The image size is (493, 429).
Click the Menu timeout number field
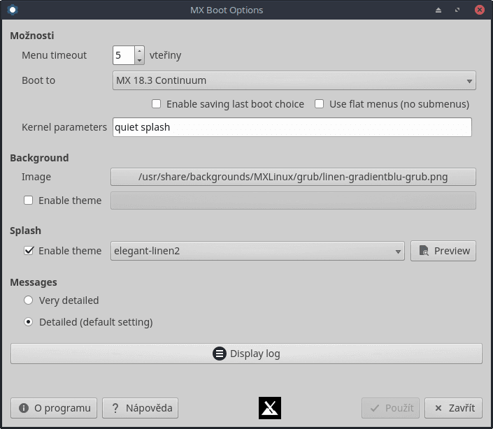click(x=124, y=55)
